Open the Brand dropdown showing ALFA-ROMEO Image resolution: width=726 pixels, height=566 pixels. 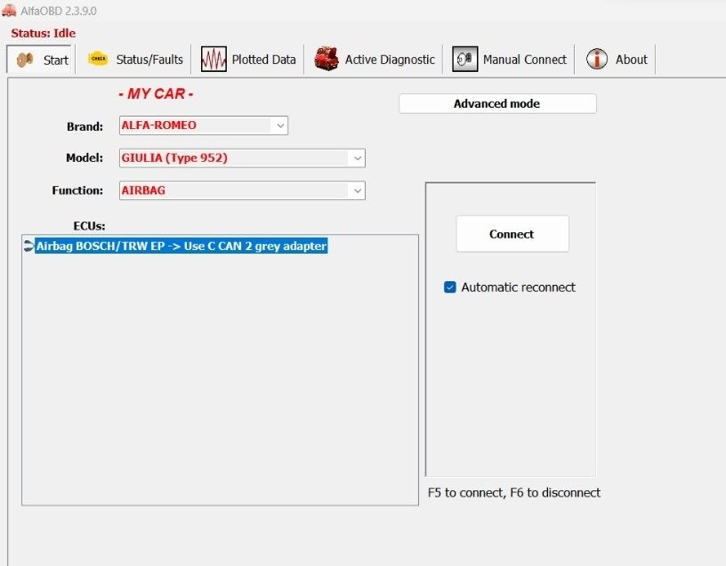coord(204,125)
